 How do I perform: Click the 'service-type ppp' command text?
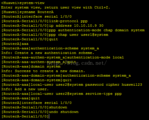[104, 94]
